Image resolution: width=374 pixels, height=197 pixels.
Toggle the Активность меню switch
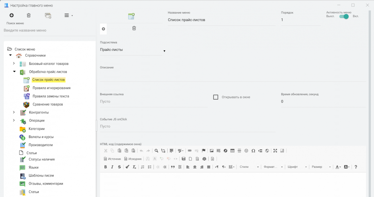pyautogui.click(x=344, y=16)
